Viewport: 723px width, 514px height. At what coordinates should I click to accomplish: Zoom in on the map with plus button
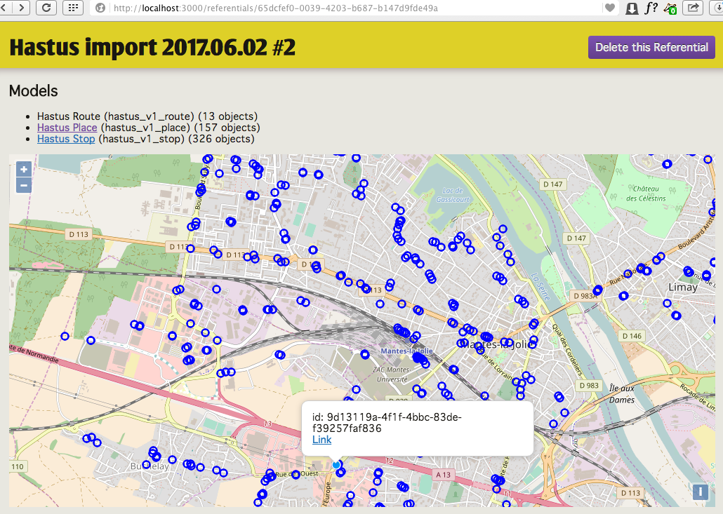[24, 169]
